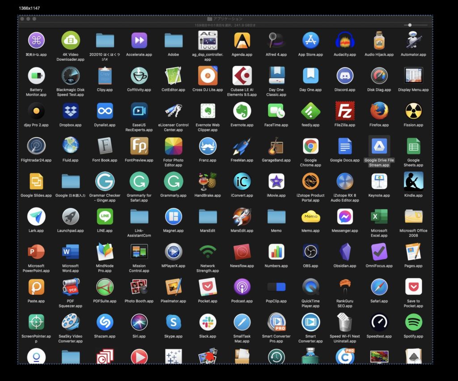Select the 'feedly.app' name label
This screenshot has height=381, width=458.
(310, 125)
